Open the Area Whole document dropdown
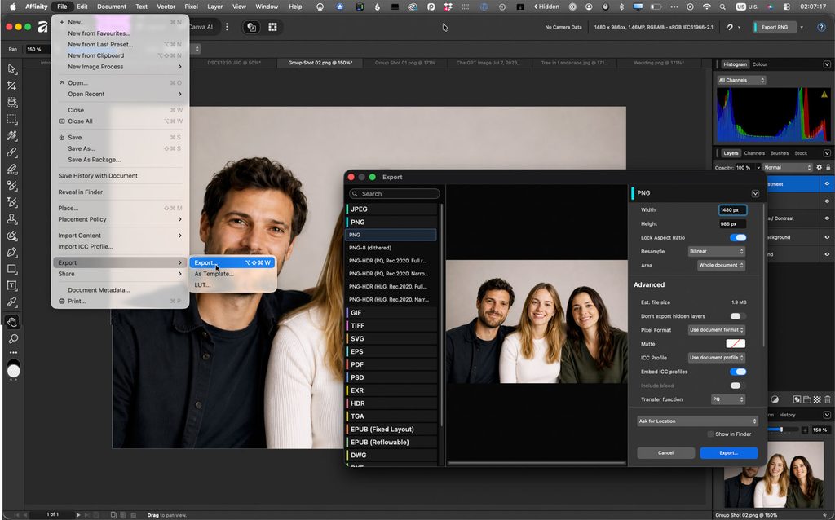This screenshot has width=835, height=520. [721, 265]
